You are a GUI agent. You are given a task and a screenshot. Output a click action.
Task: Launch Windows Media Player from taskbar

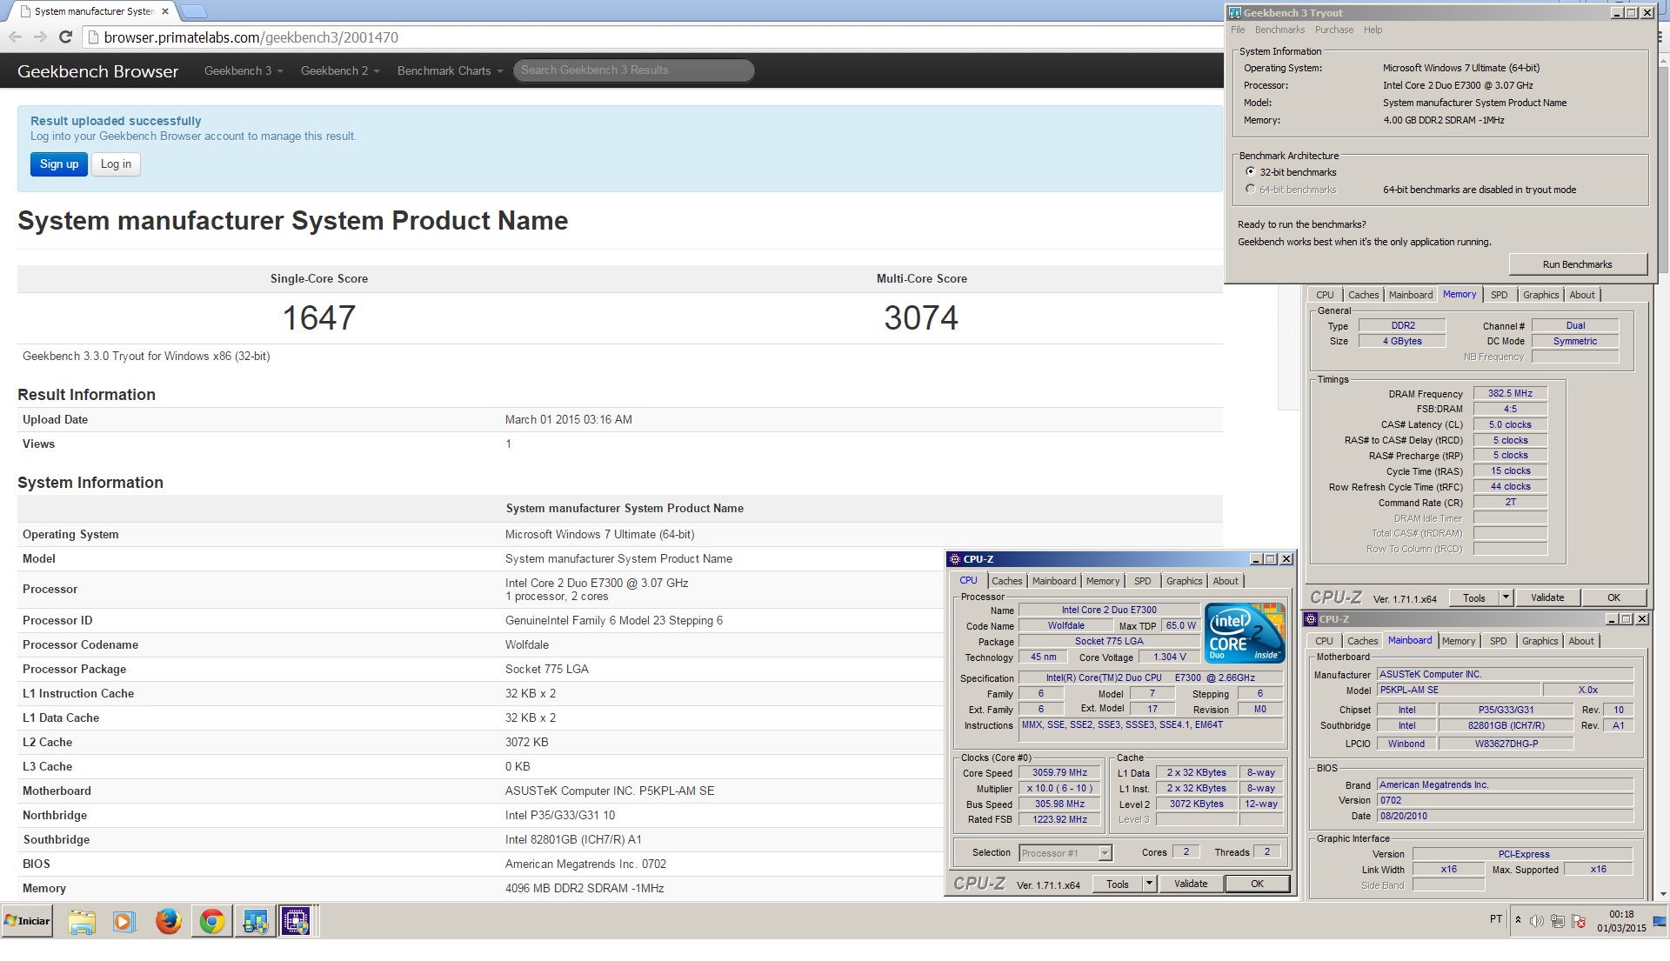click(124, 921)
